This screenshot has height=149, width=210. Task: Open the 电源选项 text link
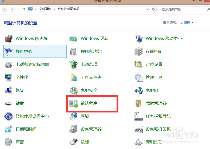(89, 65)
